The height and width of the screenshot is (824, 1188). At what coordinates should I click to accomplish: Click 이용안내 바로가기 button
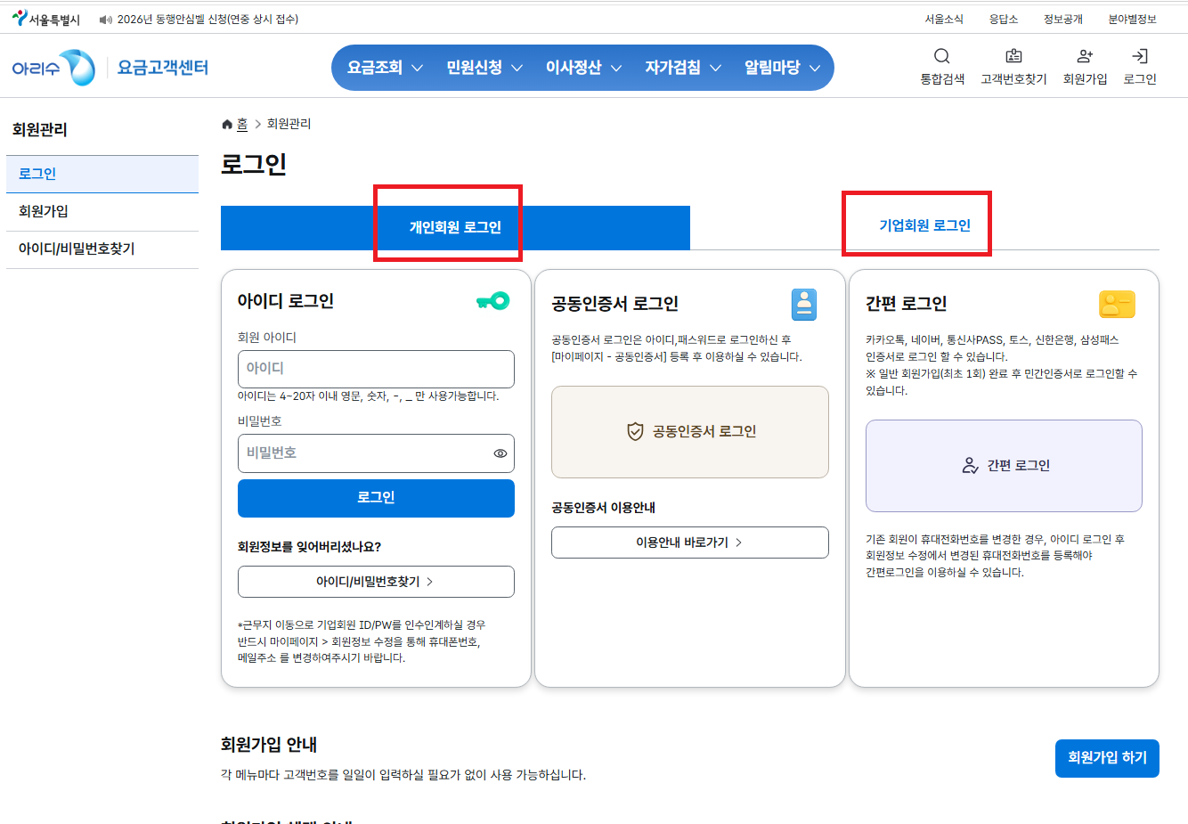690,543
